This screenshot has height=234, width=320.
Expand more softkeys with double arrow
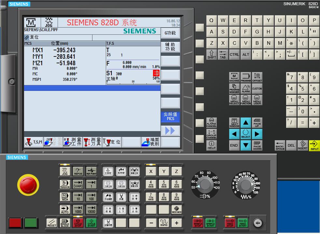coord(170,131)
